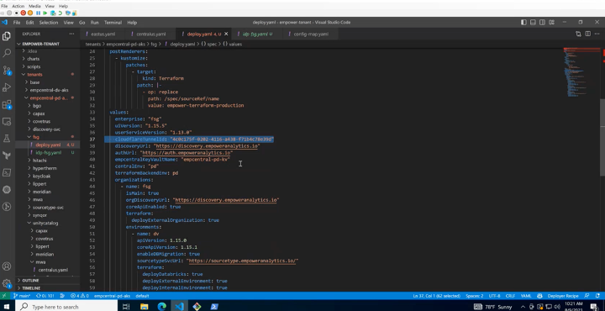
Task: Click the main branch status bar button
Action: (x=22, y=296)
